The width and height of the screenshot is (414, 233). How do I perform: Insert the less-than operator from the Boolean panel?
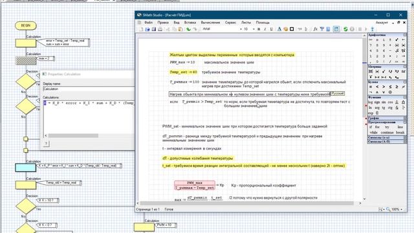coord(377,87)
